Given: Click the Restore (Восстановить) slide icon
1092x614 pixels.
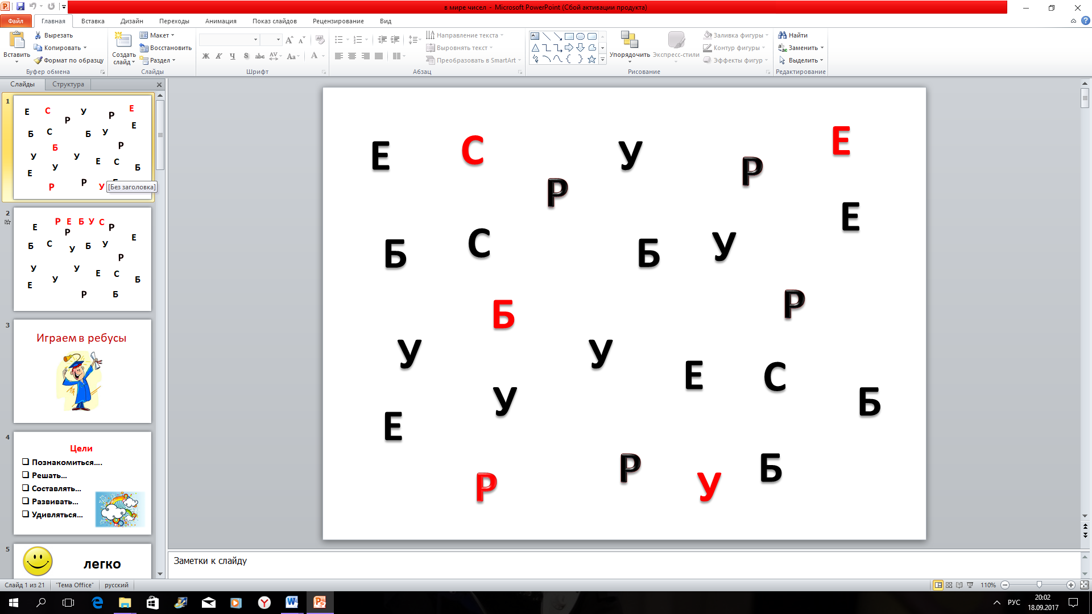Looking at the screenshot, I should tap(144, 48).
